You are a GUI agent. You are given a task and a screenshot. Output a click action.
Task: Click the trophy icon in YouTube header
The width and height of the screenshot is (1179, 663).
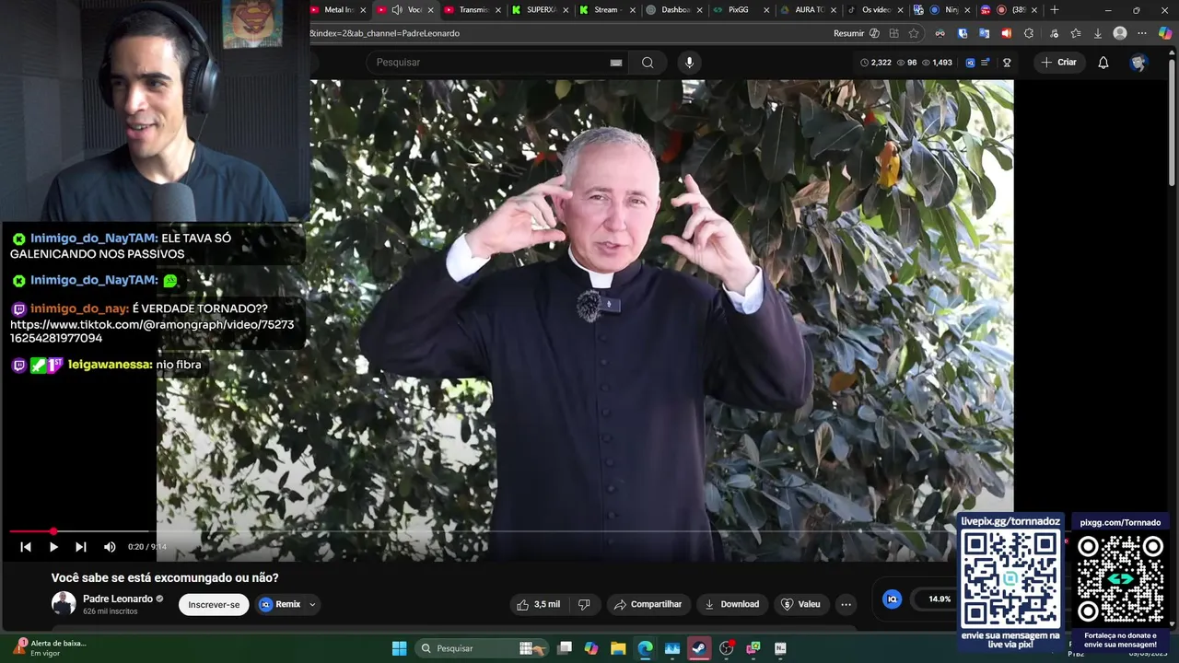(x=1007, y=62)
